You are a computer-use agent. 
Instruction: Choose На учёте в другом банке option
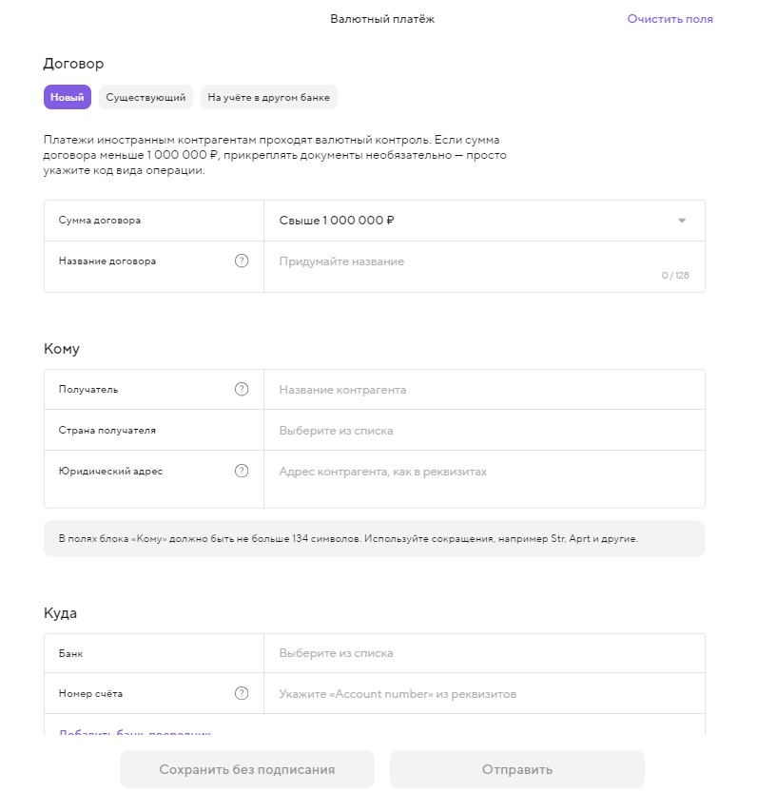tap(269, 97)
